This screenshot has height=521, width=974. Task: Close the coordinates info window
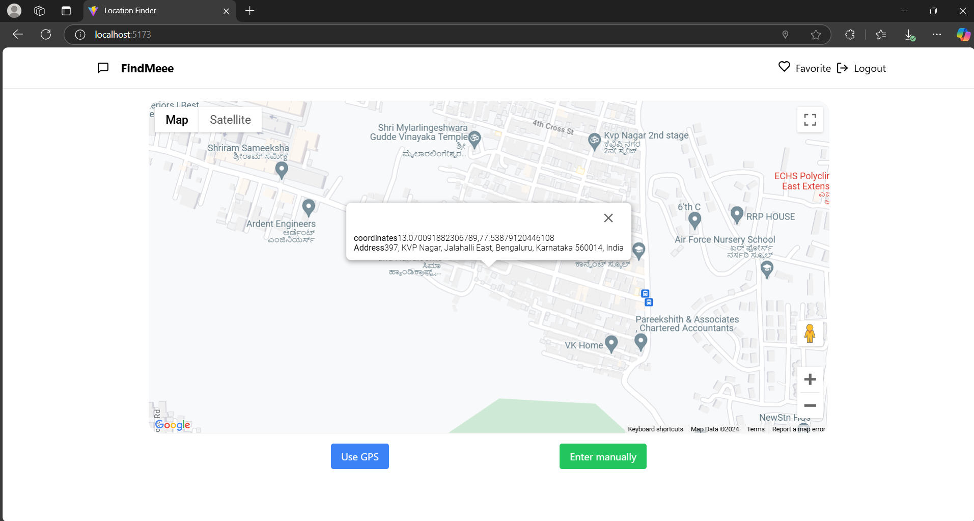pos(608,218)
